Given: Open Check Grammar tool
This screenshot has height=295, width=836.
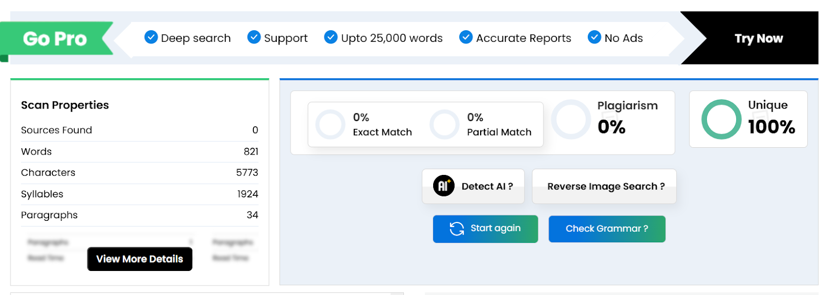Looking at the screenshot, I should click(607, 229).
